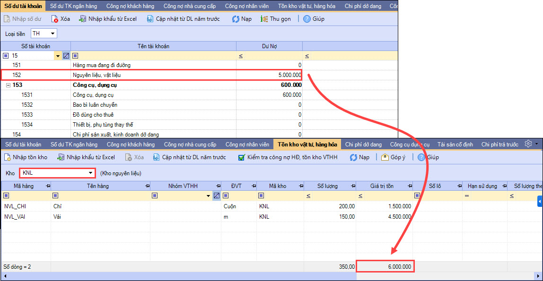Switch to Tài sản cố định tab
This screenshot has height=281, width=543.
[x=455, y=144]
